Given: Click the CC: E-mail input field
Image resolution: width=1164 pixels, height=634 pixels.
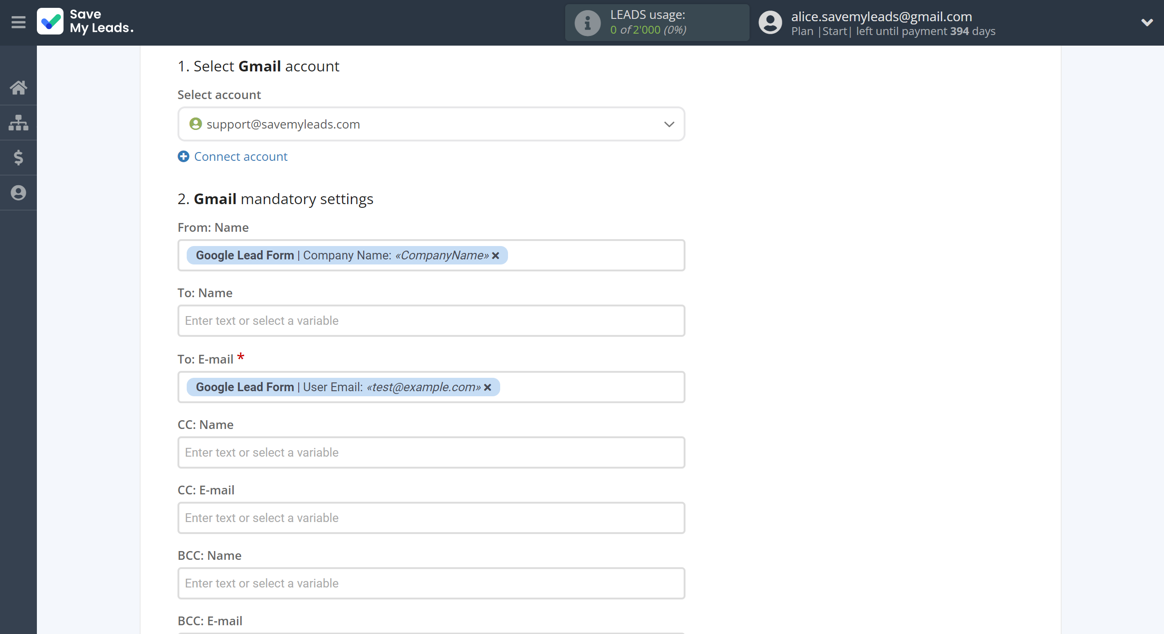Looking at the screenshot, I should pos(431,518).
